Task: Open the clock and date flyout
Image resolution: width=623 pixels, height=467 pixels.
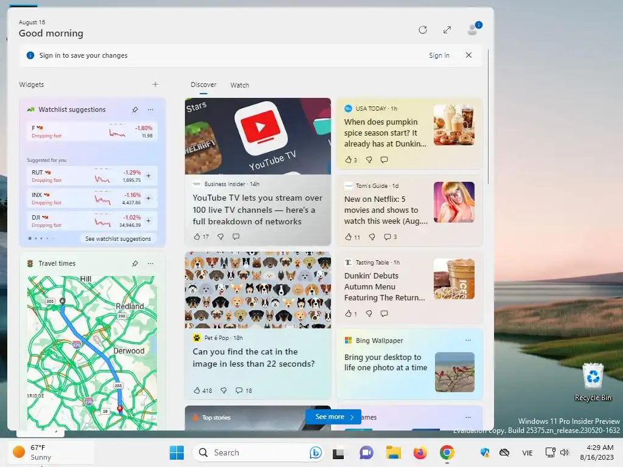Action: (x=597, y=452)
